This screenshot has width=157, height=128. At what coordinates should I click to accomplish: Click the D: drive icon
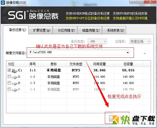(15, 77)
